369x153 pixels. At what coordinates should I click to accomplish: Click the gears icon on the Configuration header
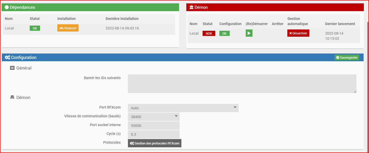tap(7, 57)
